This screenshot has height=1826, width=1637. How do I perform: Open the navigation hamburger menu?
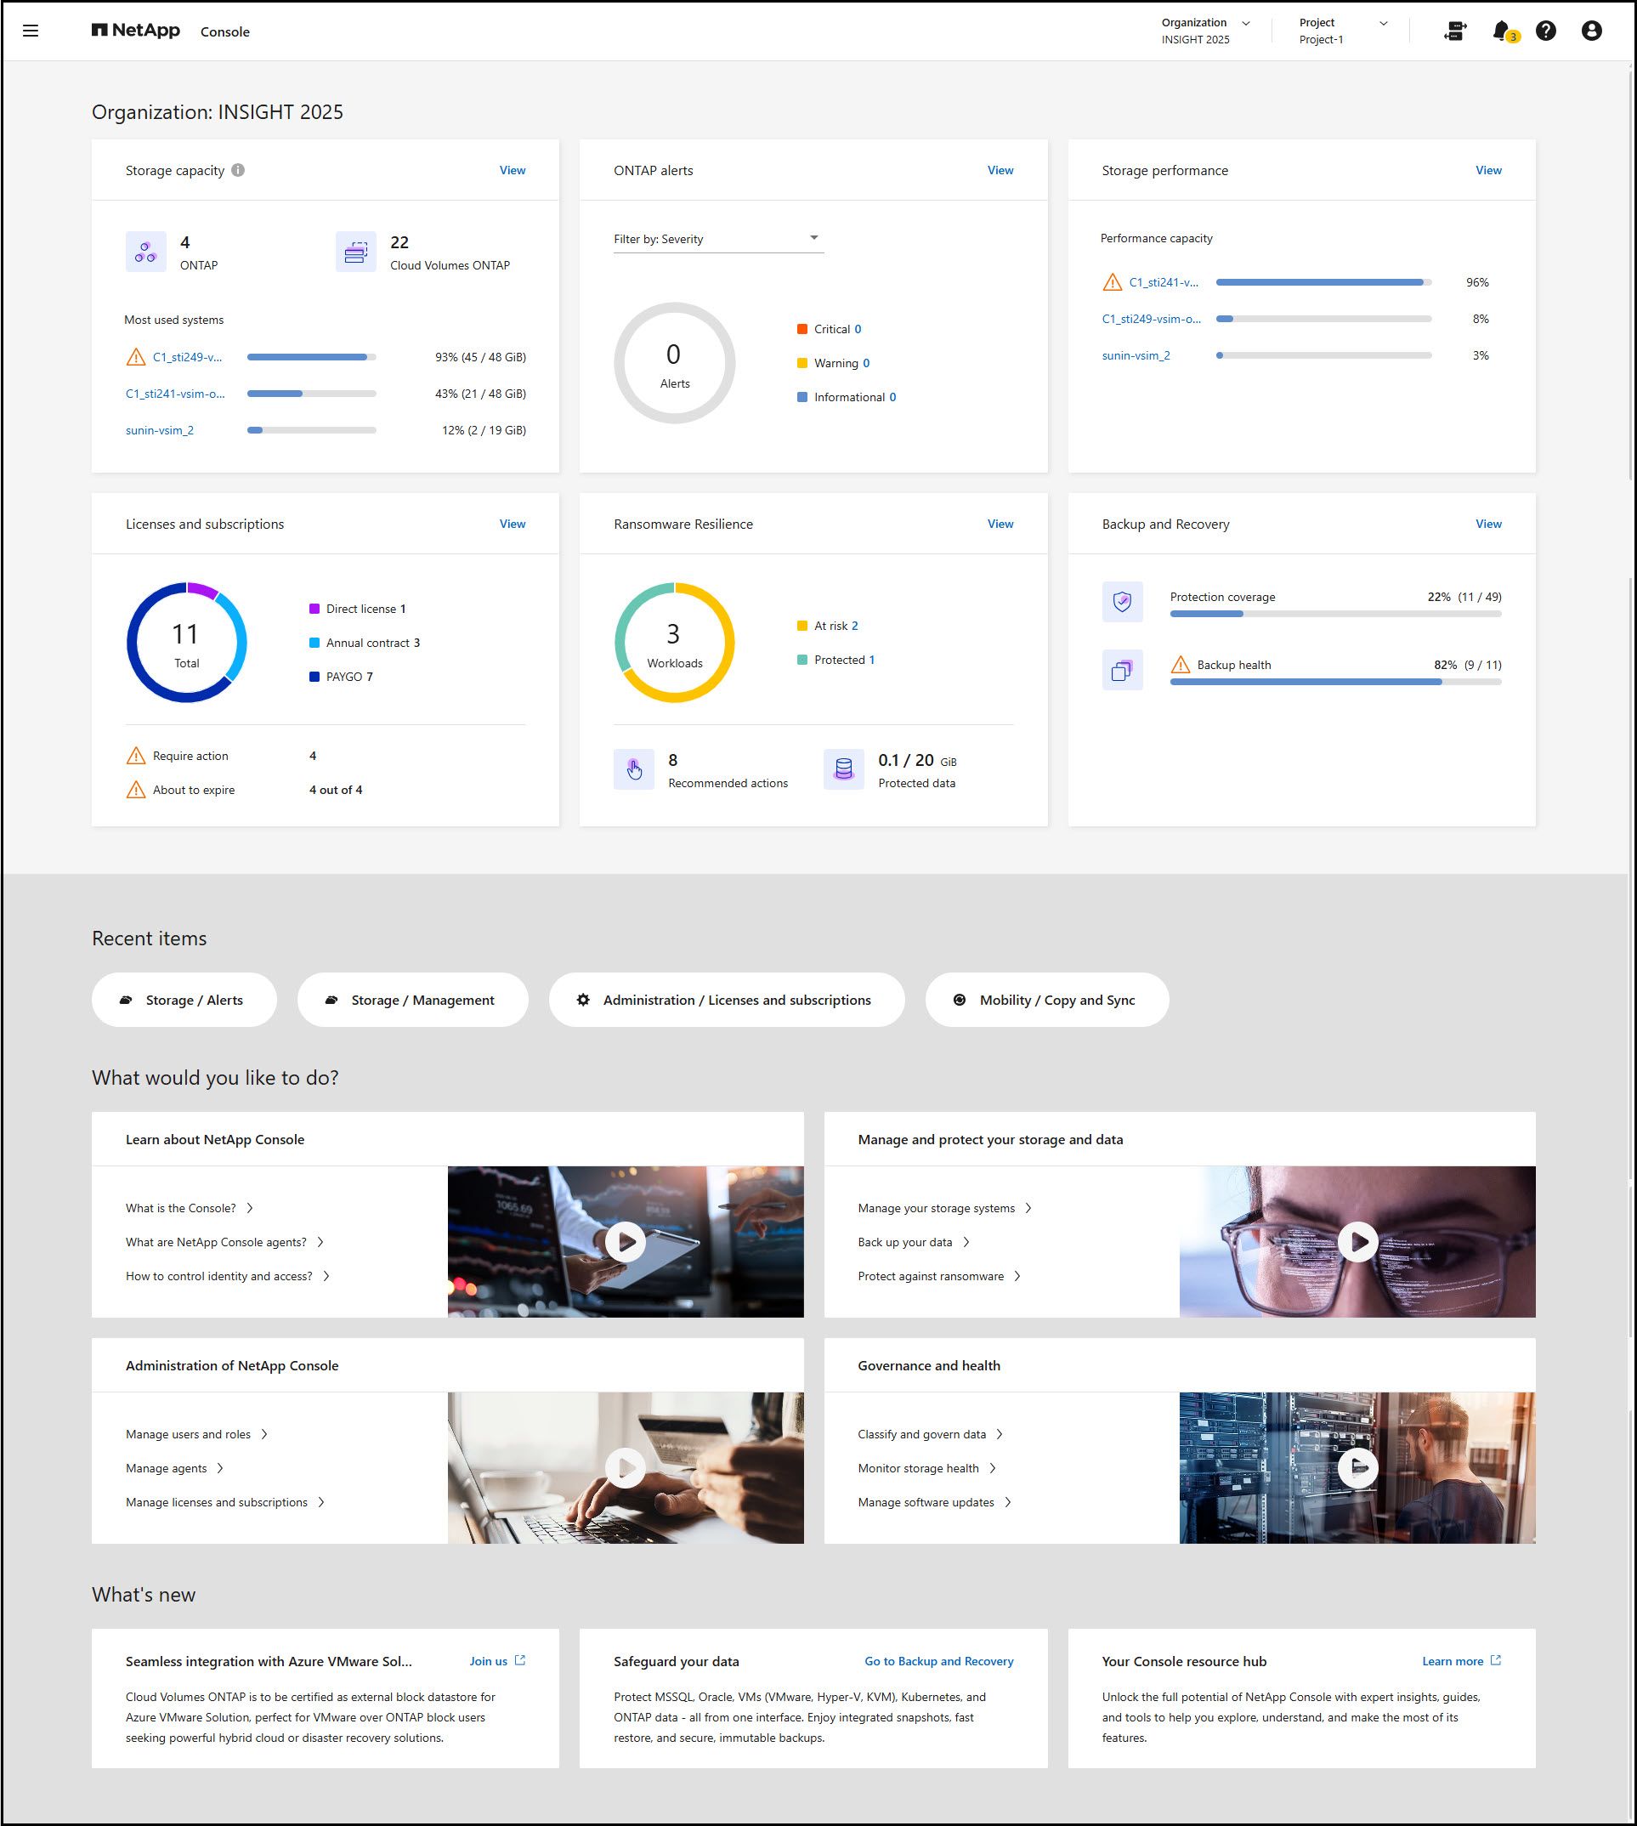(30, 31)
